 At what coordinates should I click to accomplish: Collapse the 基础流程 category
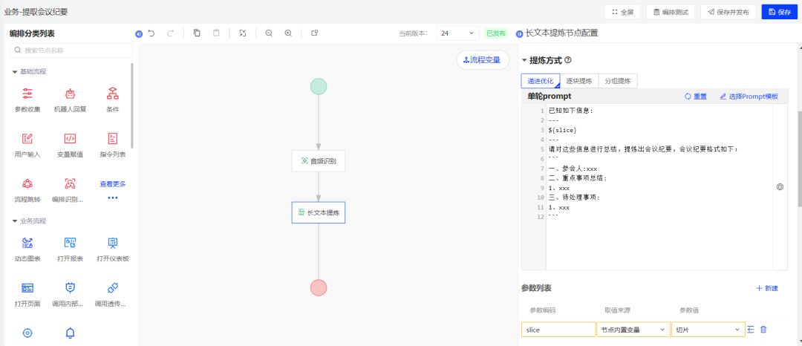click(x=15, y=72)
